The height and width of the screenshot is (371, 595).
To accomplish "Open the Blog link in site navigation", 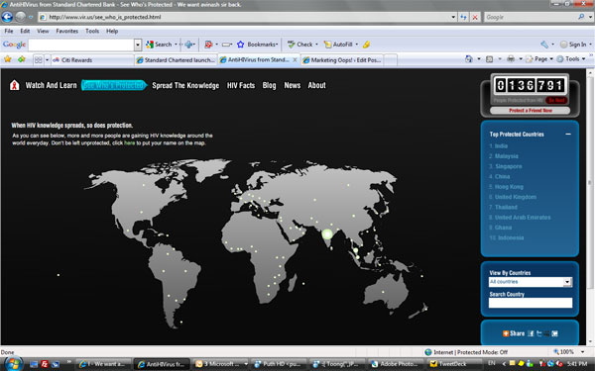I will [x=269, y=85].
